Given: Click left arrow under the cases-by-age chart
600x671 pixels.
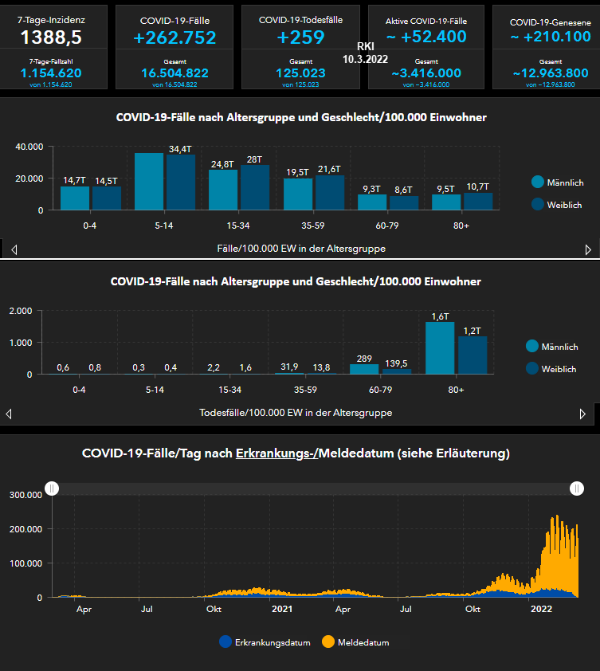Looking at the screenshot, I should click(x=14, y=249).
